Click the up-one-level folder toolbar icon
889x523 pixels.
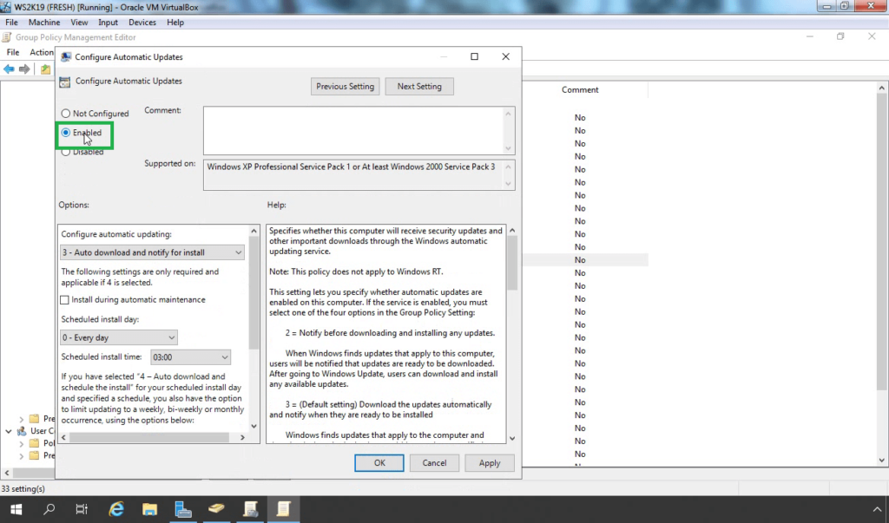click(x=45, y=69)
